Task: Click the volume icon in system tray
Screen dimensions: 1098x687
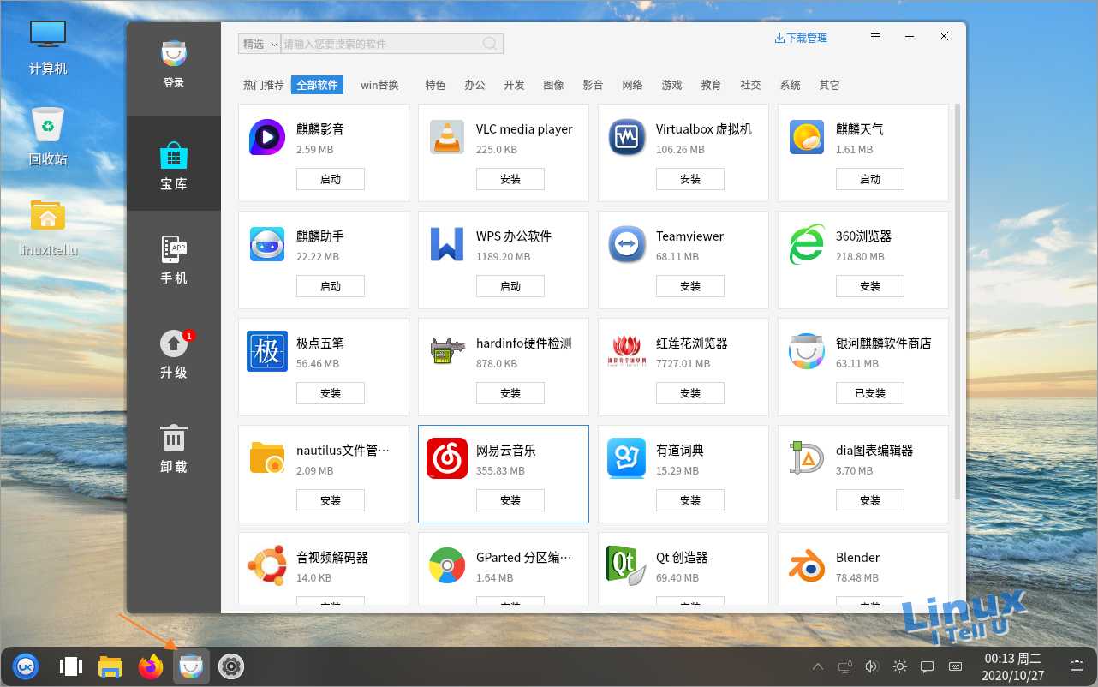Action: point(872,666)
